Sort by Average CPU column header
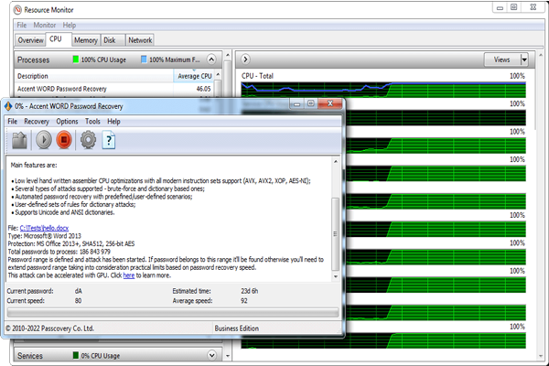This screenshot has width=549, height=366. (x=194, y=76)
